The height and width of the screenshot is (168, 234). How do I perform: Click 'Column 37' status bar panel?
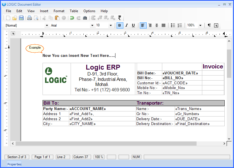pyautogui.click(x=82, y=157)
